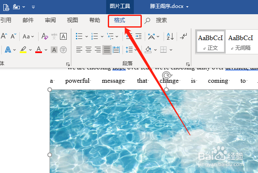Click the 搜索 search box
The width and height of the screenshot is (258, 173).
click(162, 20)
